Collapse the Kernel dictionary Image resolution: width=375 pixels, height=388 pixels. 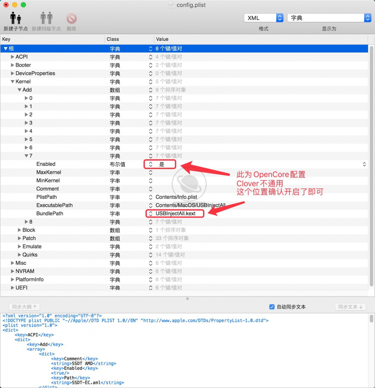(x=12, y=81)
